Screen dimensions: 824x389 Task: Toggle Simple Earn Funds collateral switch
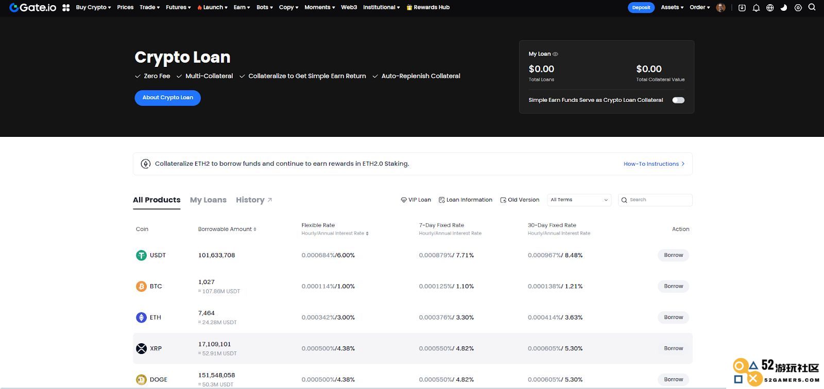pyautogui.click(x=678, y=100)
